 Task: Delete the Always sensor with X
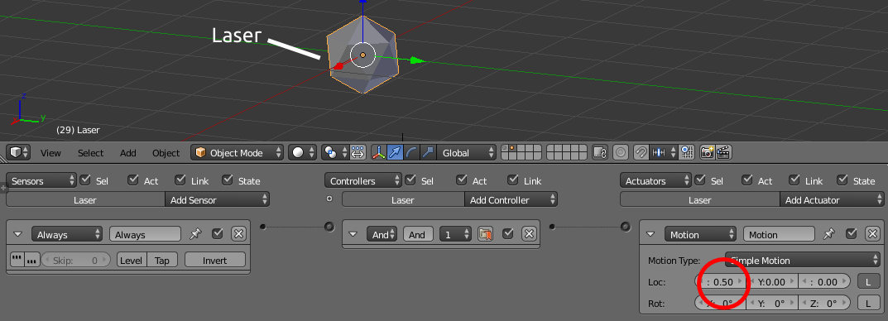(x=238, y=234)
